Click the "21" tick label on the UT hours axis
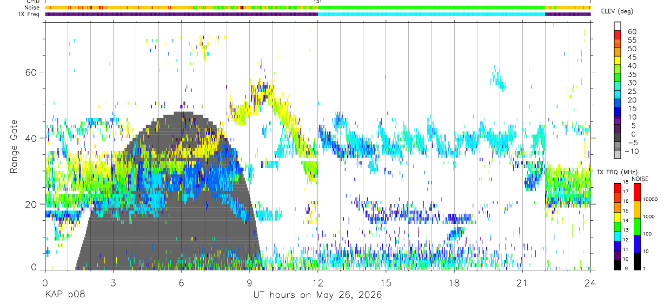 point(522,283)
